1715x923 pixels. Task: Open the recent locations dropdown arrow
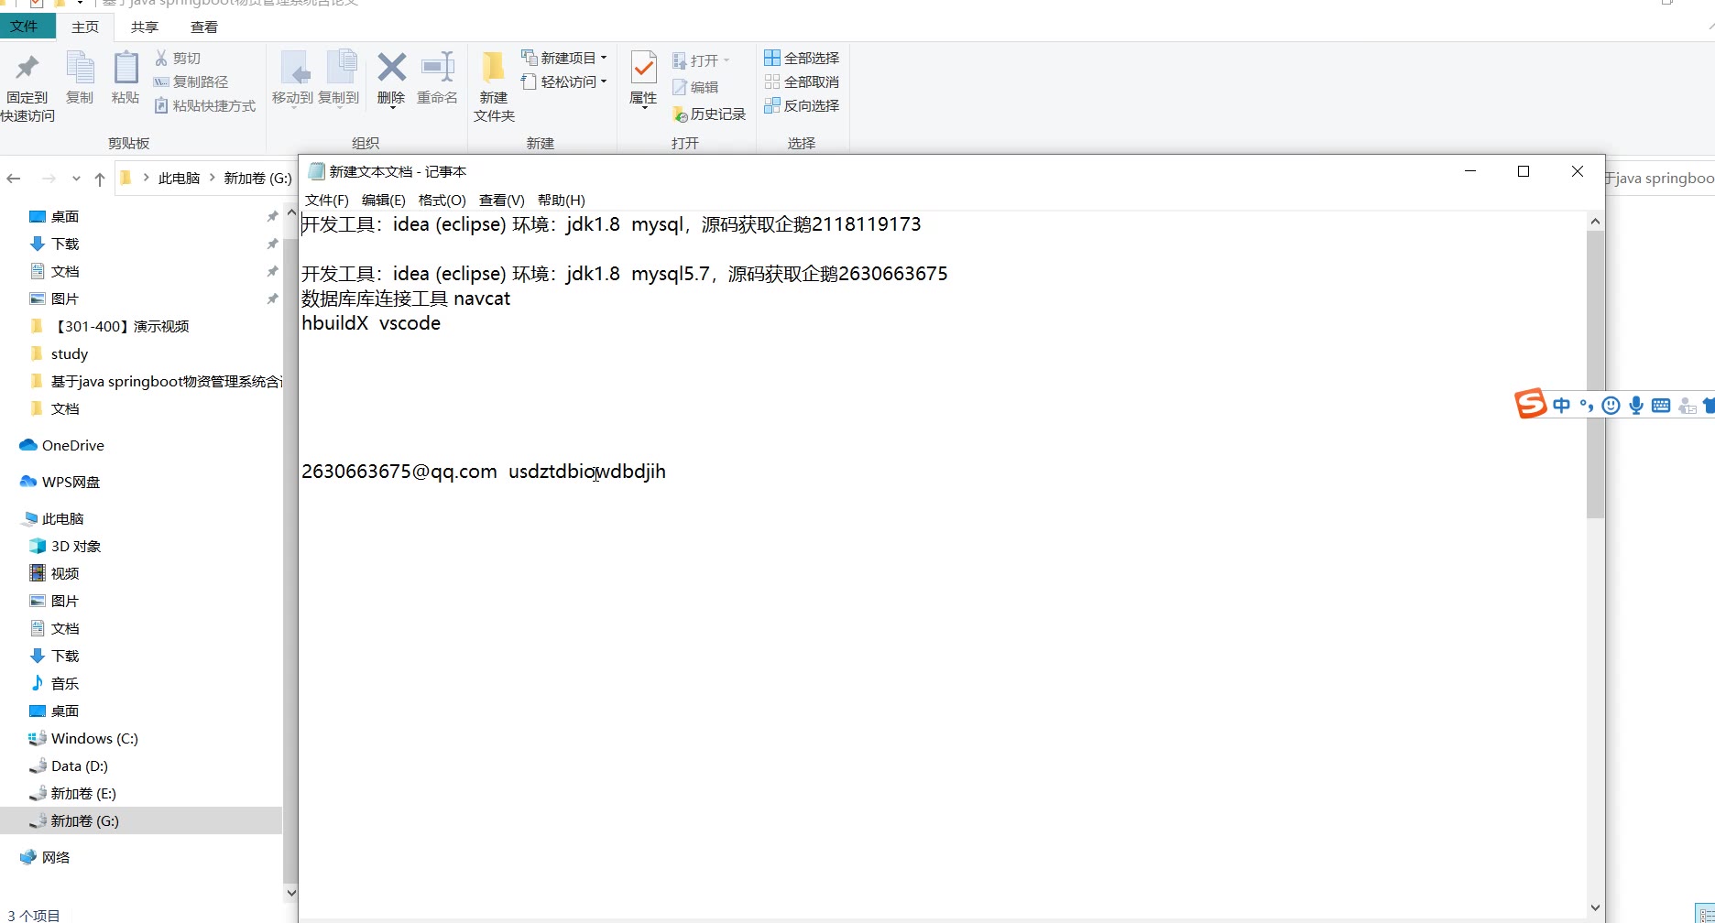pos(76,179)
